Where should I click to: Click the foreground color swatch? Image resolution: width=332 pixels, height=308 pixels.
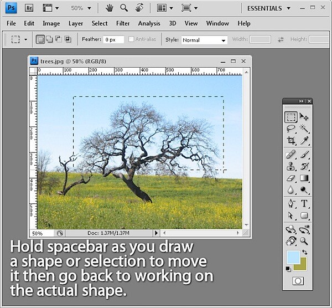tap(293, 257)
